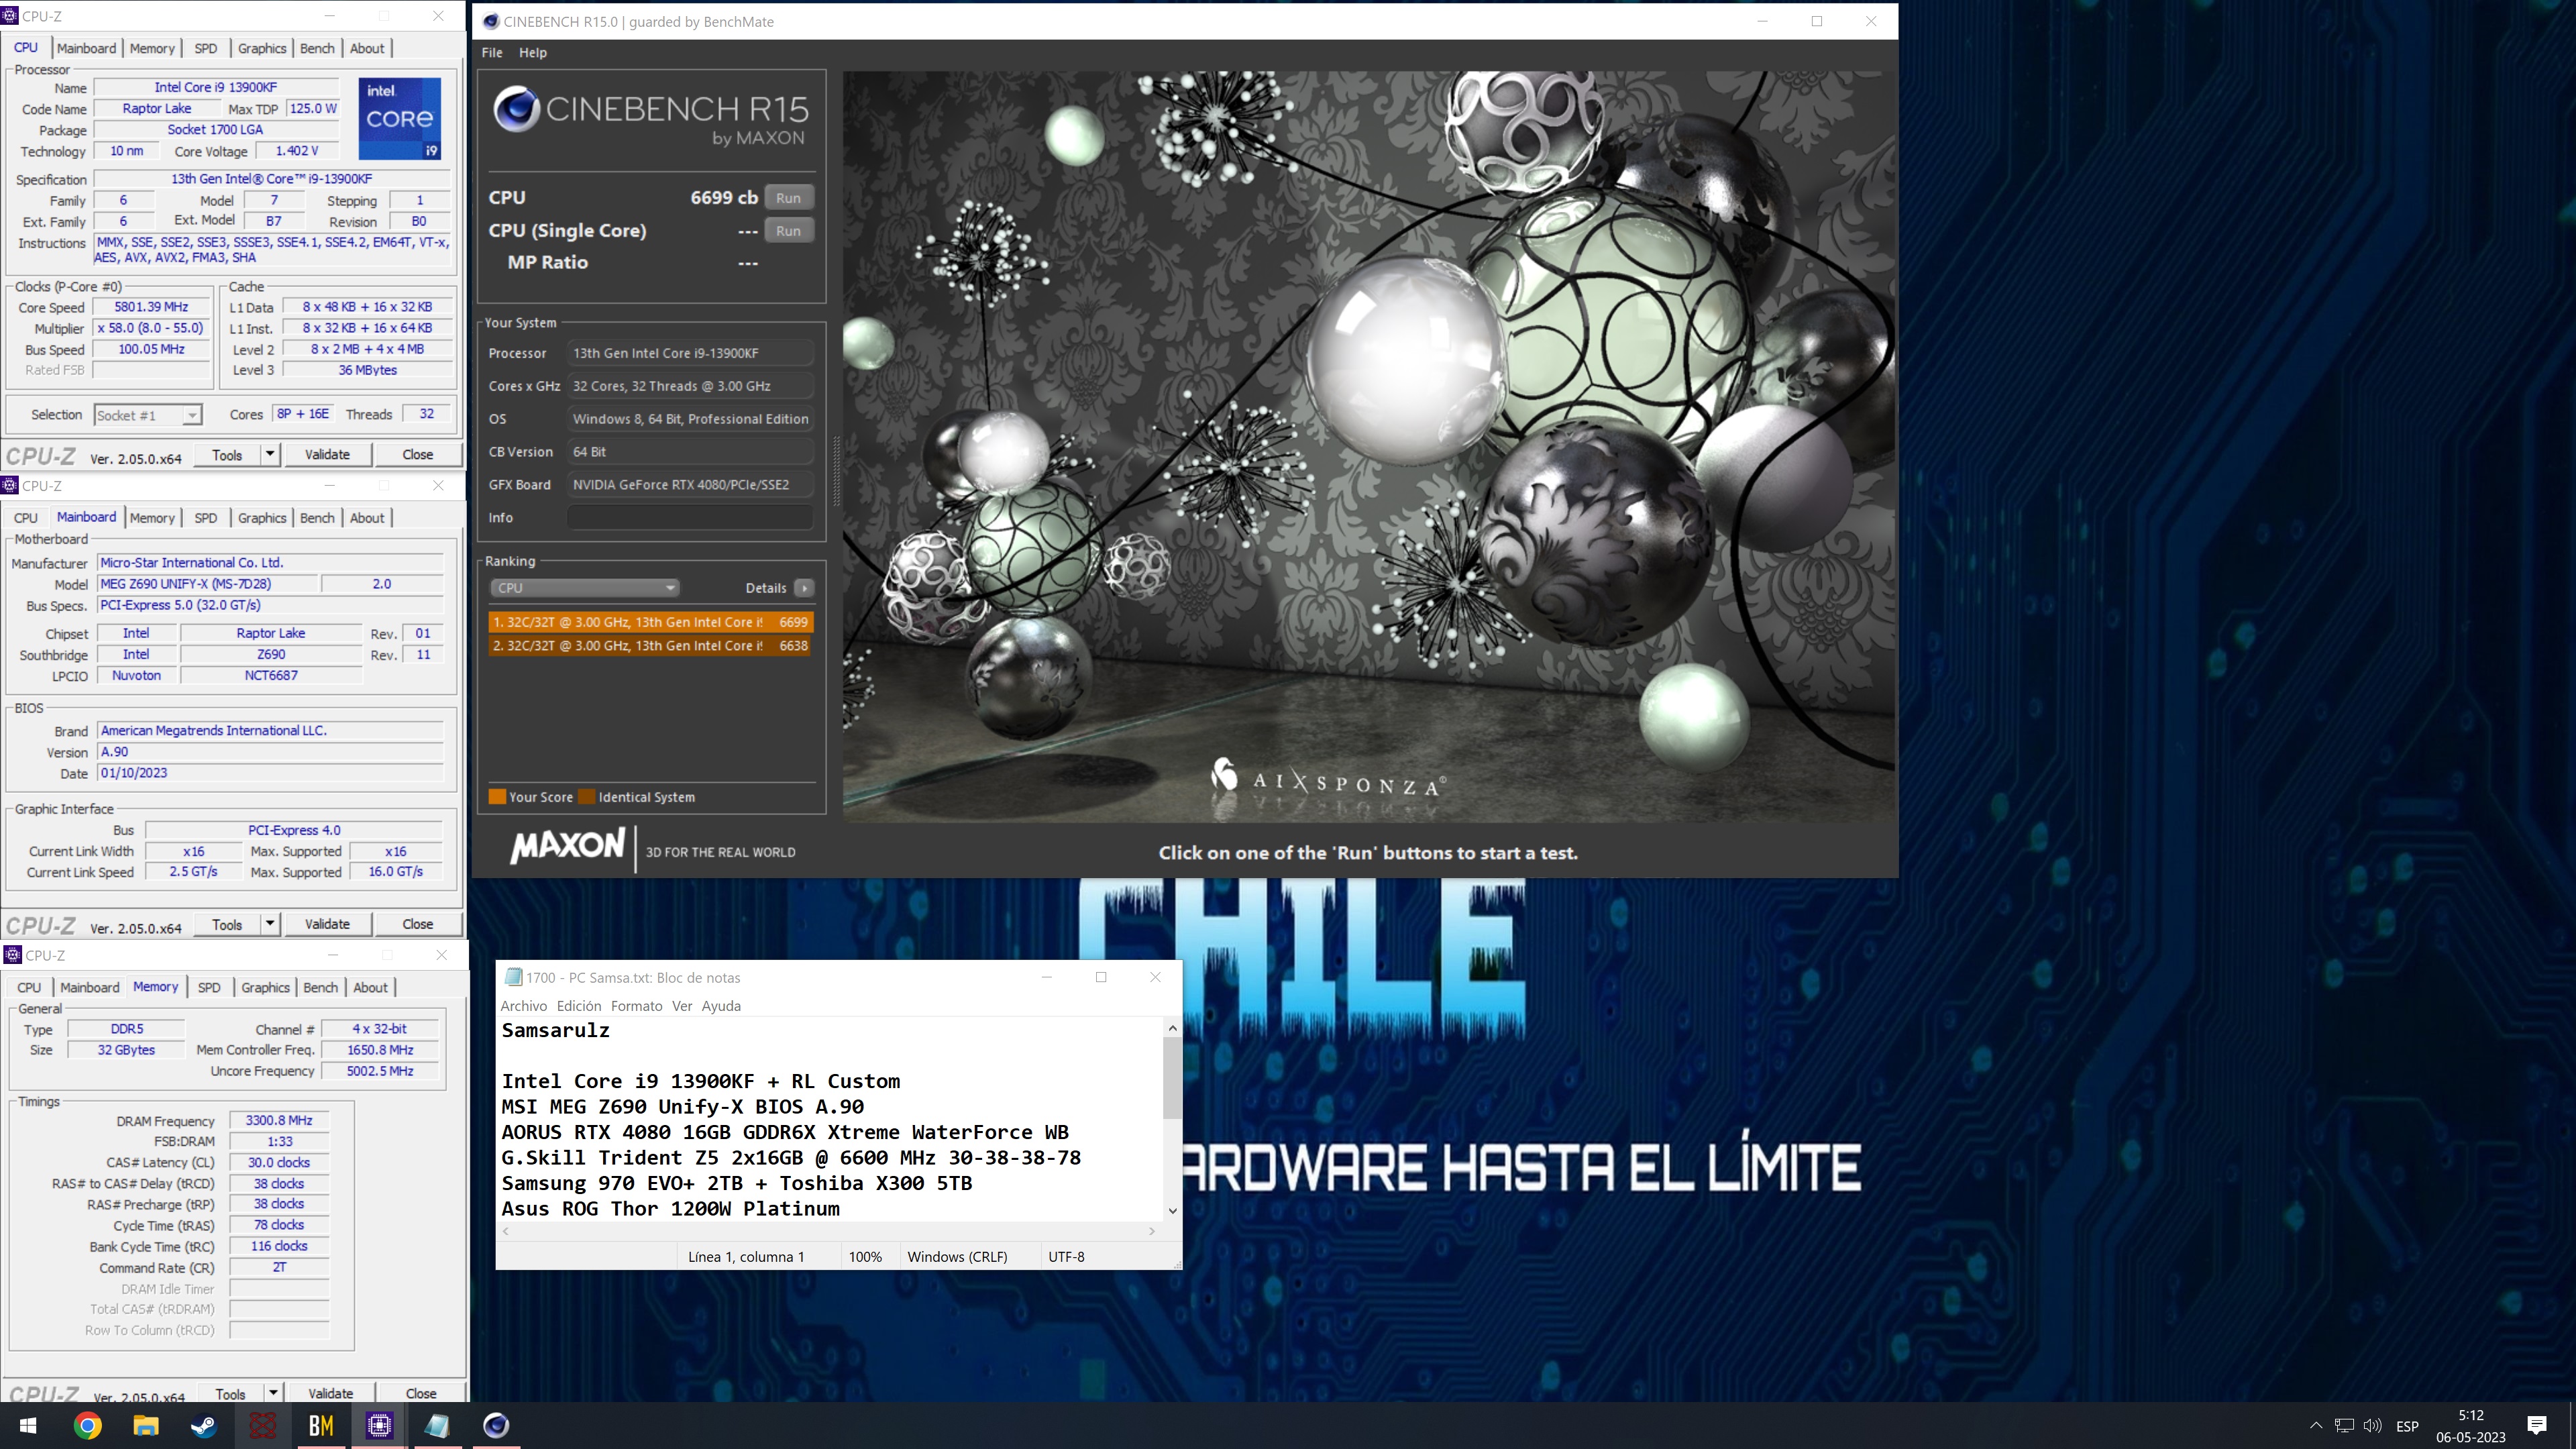Open the SPD tab in the Mainboard CPU-Z window
The width and height of the screenshot is (2576, 1449).
(205, 518)
